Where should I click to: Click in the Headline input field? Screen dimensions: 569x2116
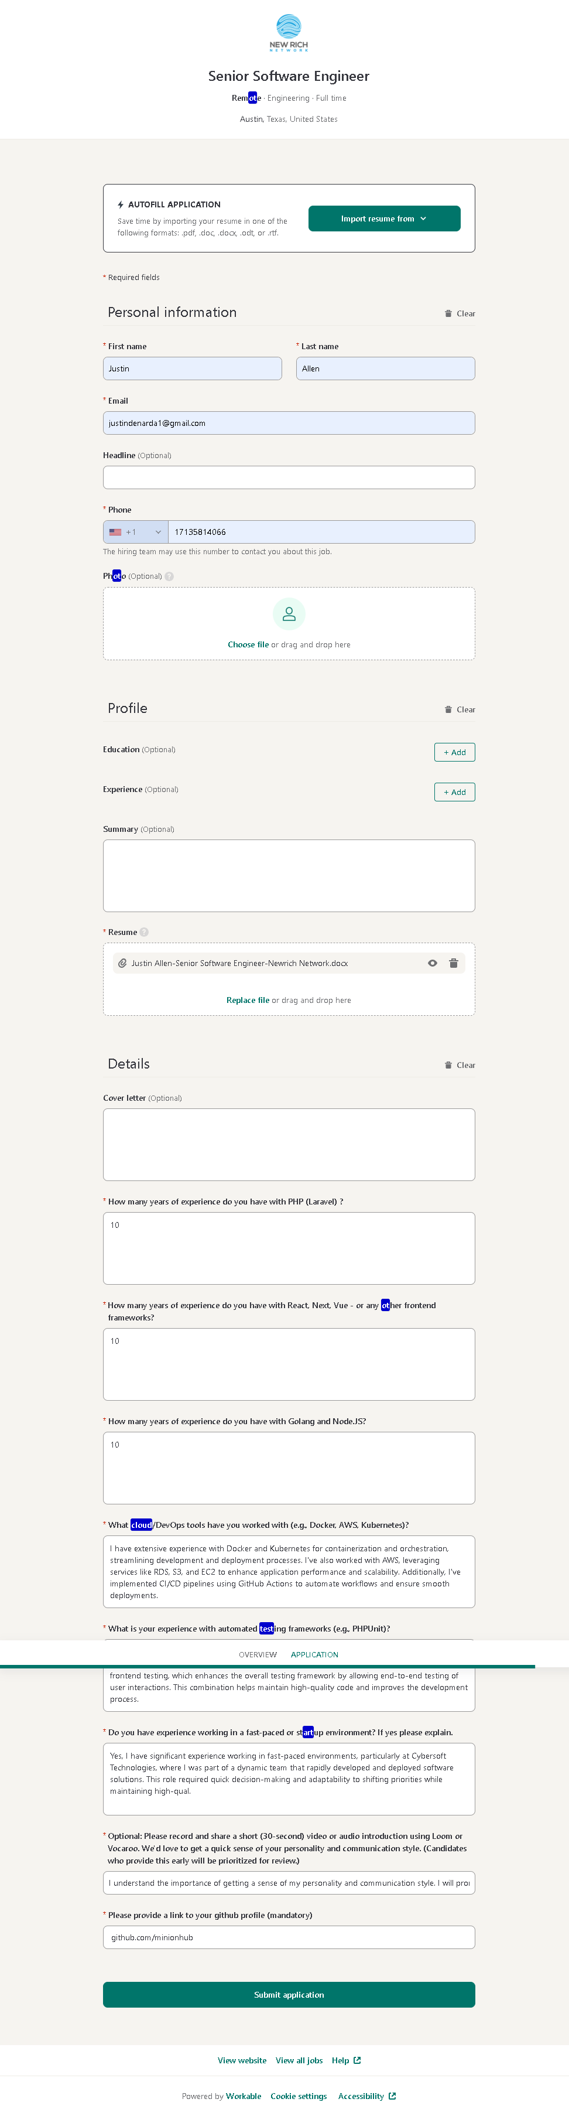[x=289, y=477]
